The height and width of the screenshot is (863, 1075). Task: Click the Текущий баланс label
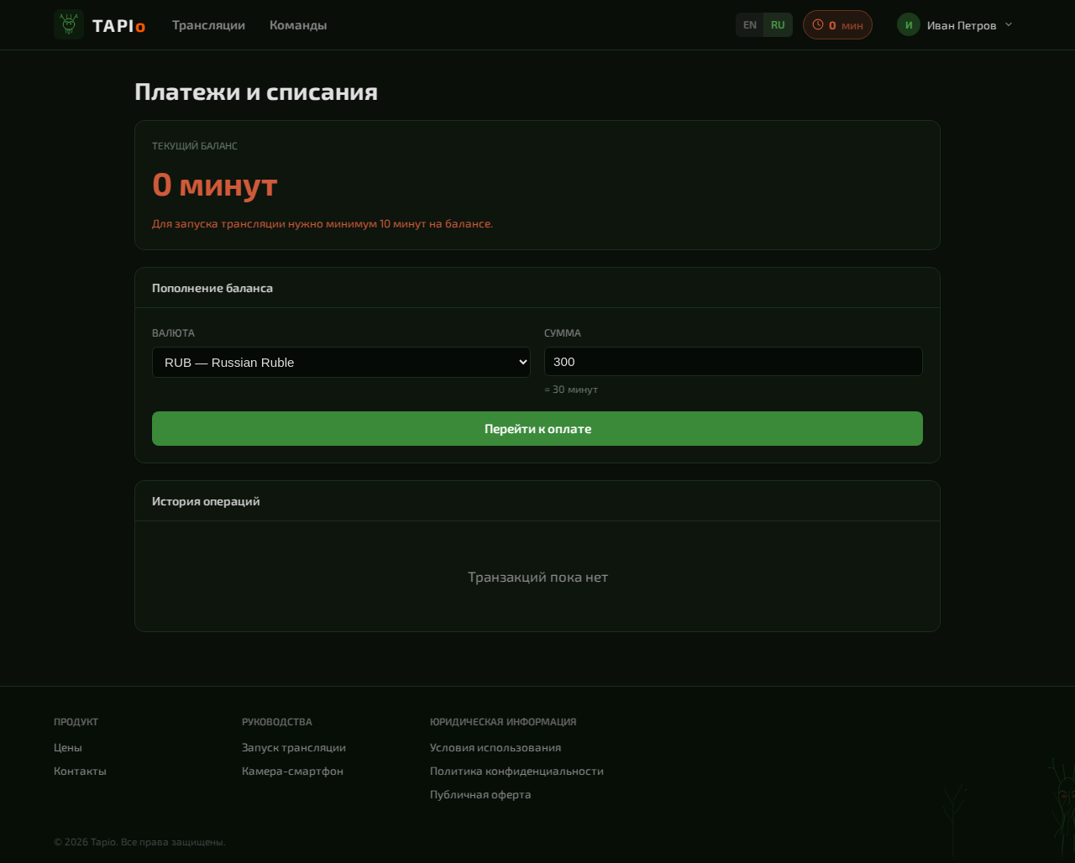click(195, 146)
